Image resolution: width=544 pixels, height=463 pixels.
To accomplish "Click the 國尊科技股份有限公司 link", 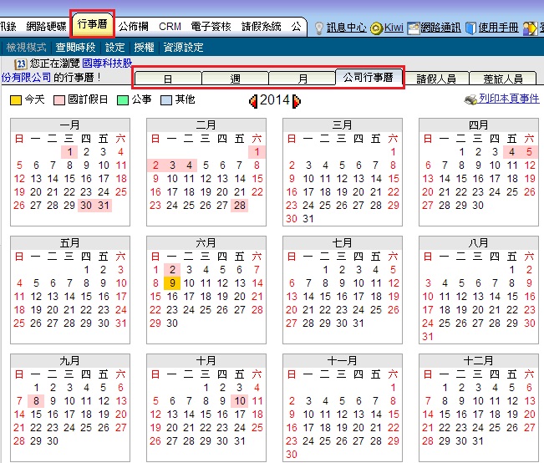I will [106, 64].
